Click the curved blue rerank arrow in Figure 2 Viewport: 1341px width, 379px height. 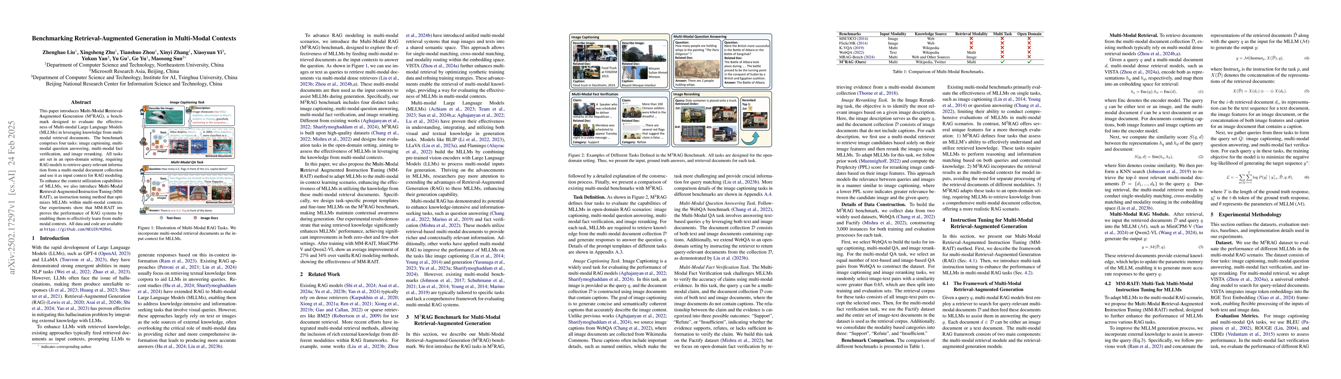750,139
